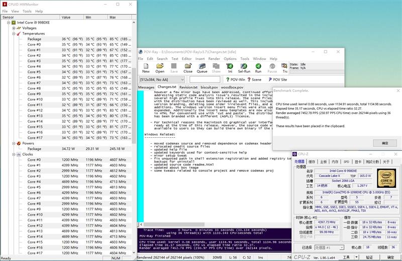Viewport: 402px width, 261px height.
Task: Collapse the Powers tree node
Action: click(14, 143)
